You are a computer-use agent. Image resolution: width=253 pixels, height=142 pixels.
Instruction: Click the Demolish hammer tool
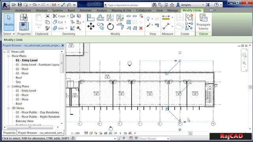79,28
